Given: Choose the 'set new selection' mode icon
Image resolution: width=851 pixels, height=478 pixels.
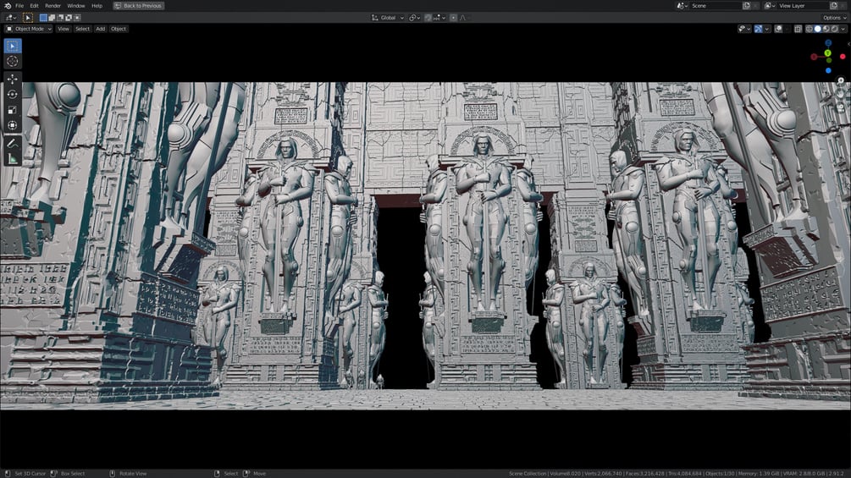Looking at the screenshot, I should click(43, 18).
